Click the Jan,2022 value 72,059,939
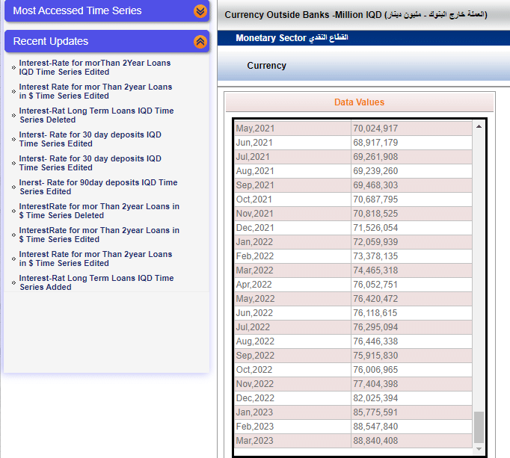 point(375,242)
